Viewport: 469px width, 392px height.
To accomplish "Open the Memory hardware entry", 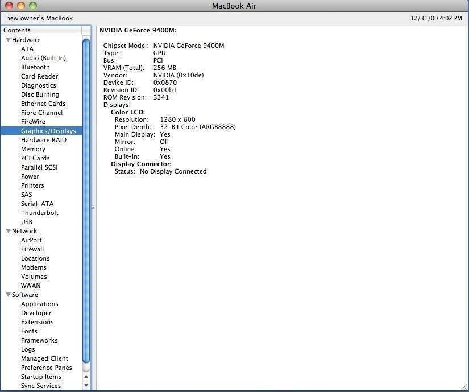I will 33,149.
